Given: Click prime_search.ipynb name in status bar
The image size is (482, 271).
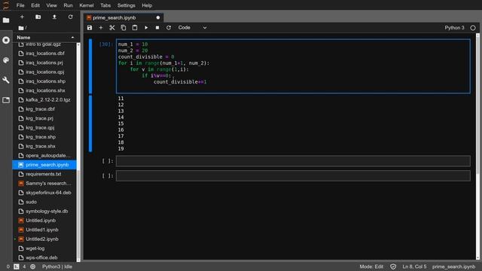Looking at the screenshot, I should point(453,266).
